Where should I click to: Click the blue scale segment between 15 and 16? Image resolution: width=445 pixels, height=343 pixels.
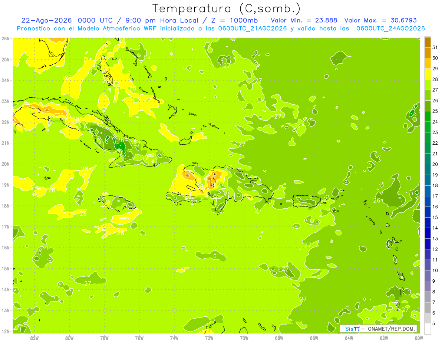click(428, 212)
